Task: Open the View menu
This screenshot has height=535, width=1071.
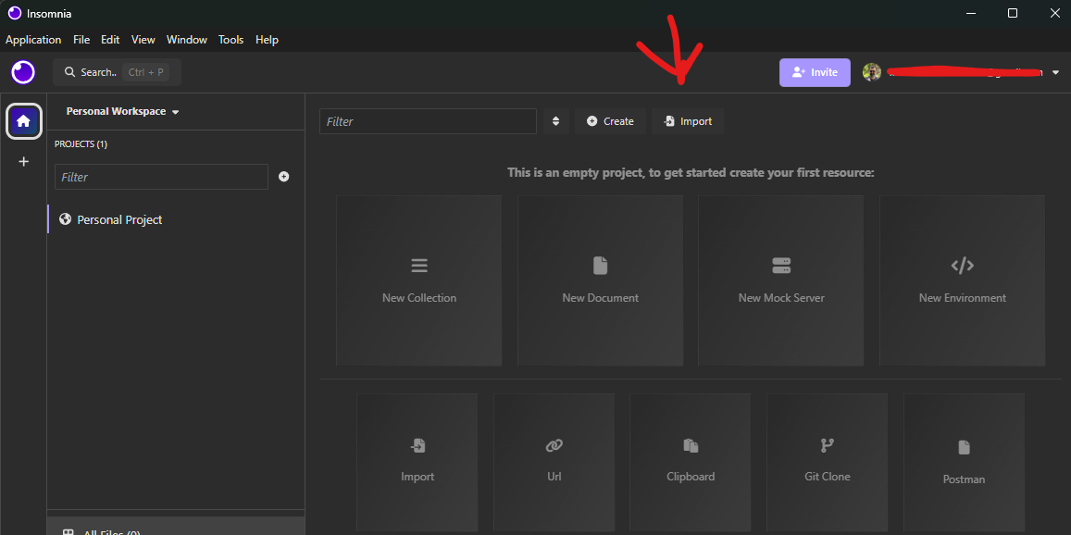Action: tap(143, 40)
